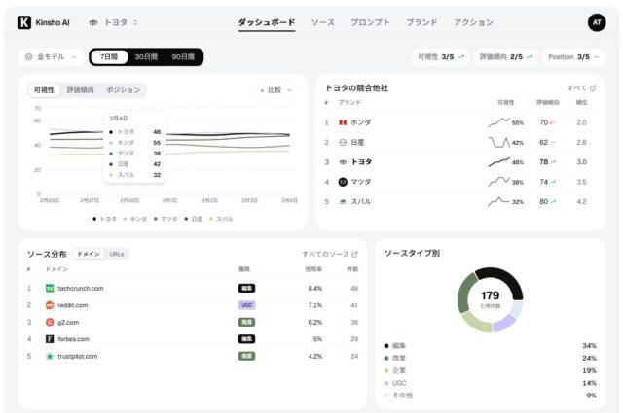This screenshot has width=623, height=413.
Task: Click the UGC tag on reddit.com row
Action: click(x=246, y=305)
